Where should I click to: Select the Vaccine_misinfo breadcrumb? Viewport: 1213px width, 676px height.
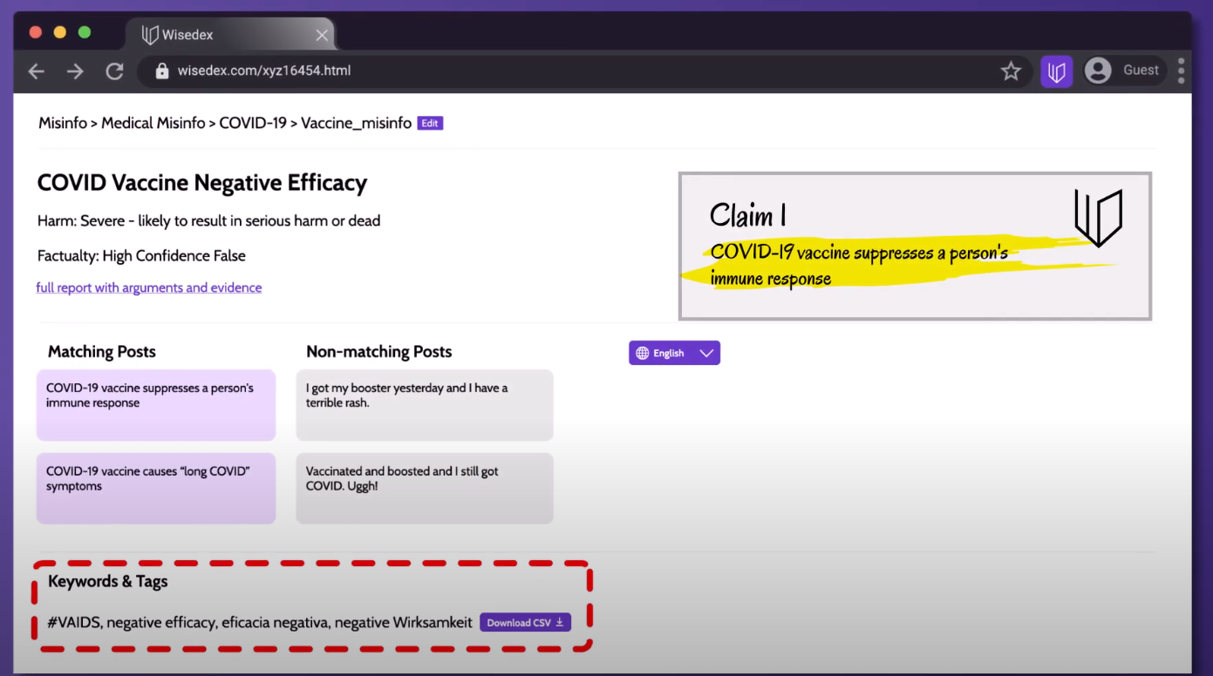click(356, 123)
